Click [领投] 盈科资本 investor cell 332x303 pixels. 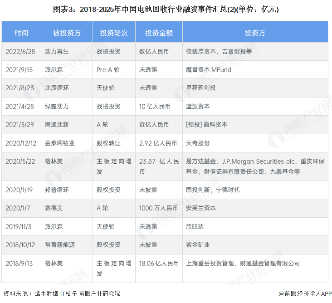click(255, 124)
